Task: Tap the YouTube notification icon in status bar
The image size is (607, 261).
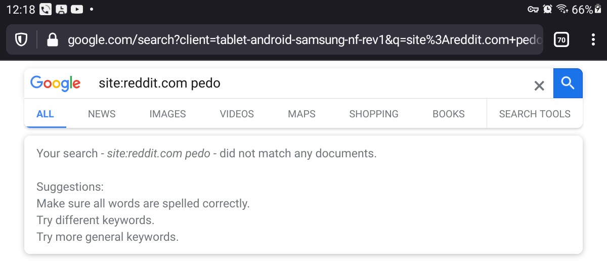Action: pyautogui.click(x=77, y=9)
